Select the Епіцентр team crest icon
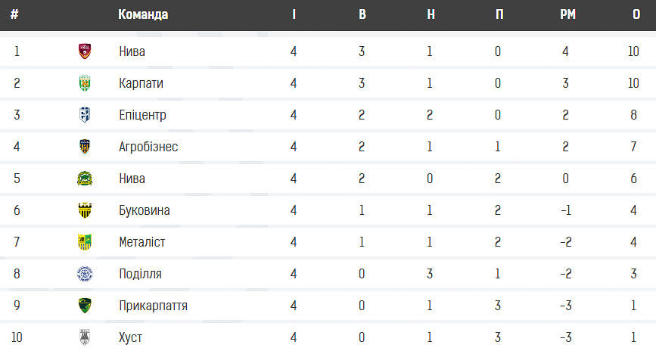656x351 pixels. [85, 115]
